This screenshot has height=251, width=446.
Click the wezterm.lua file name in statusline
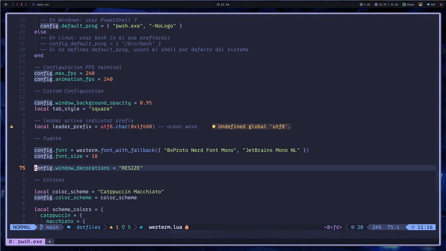click(165, 227)
